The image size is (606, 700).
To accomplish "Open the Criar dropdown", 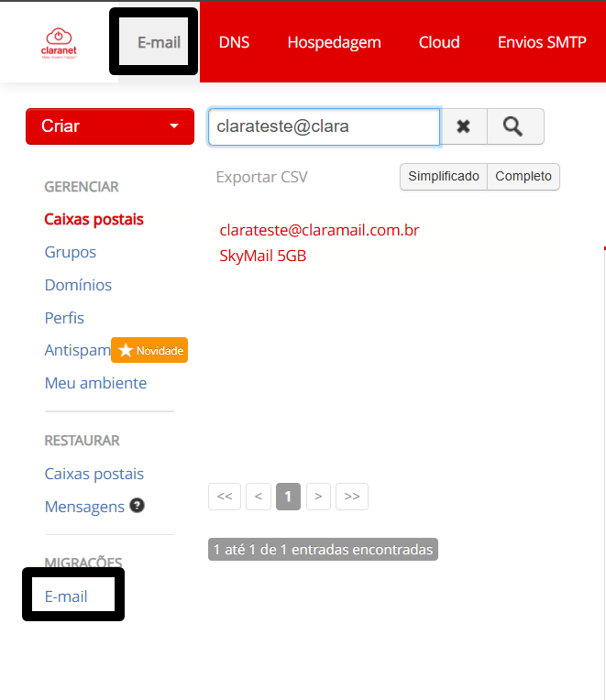I will (110, 126).
